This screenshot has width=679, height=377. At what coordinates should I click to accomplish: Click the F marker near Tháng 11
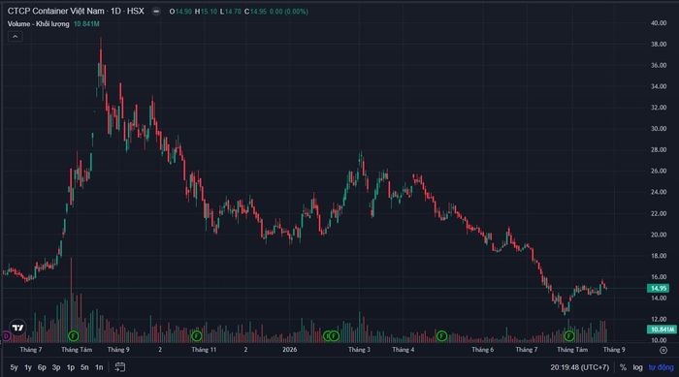point(197,335)
